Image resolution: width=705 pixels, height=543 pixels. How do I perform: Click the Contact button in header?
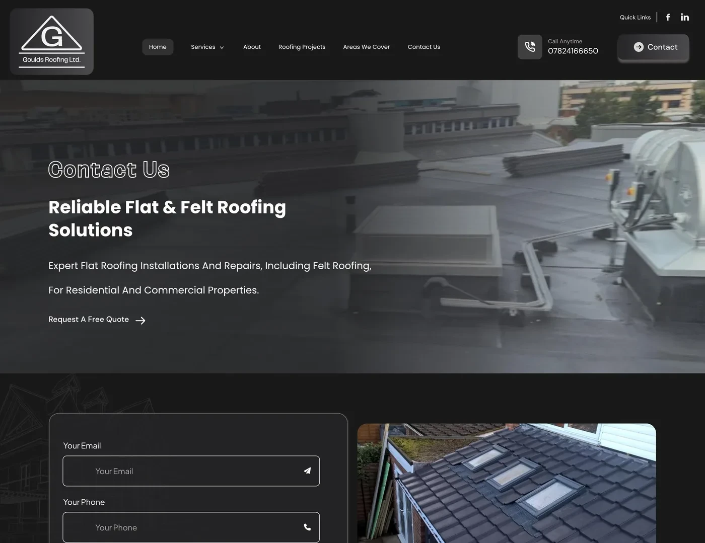pyautogui.click(x=653, y=47)
